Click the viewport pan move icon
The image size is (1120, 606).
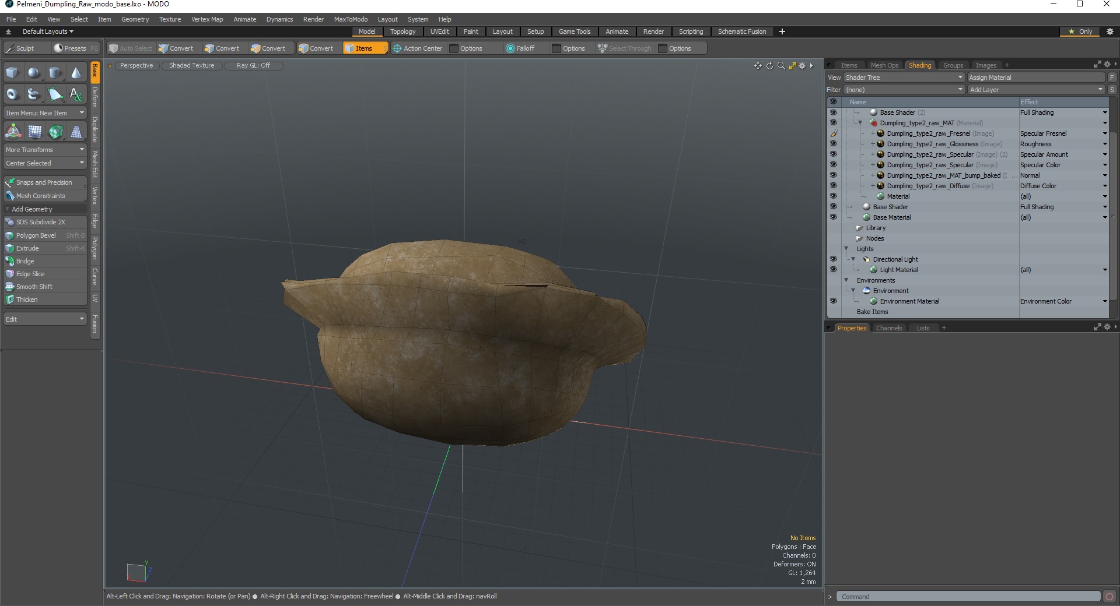tap(758, 66)
